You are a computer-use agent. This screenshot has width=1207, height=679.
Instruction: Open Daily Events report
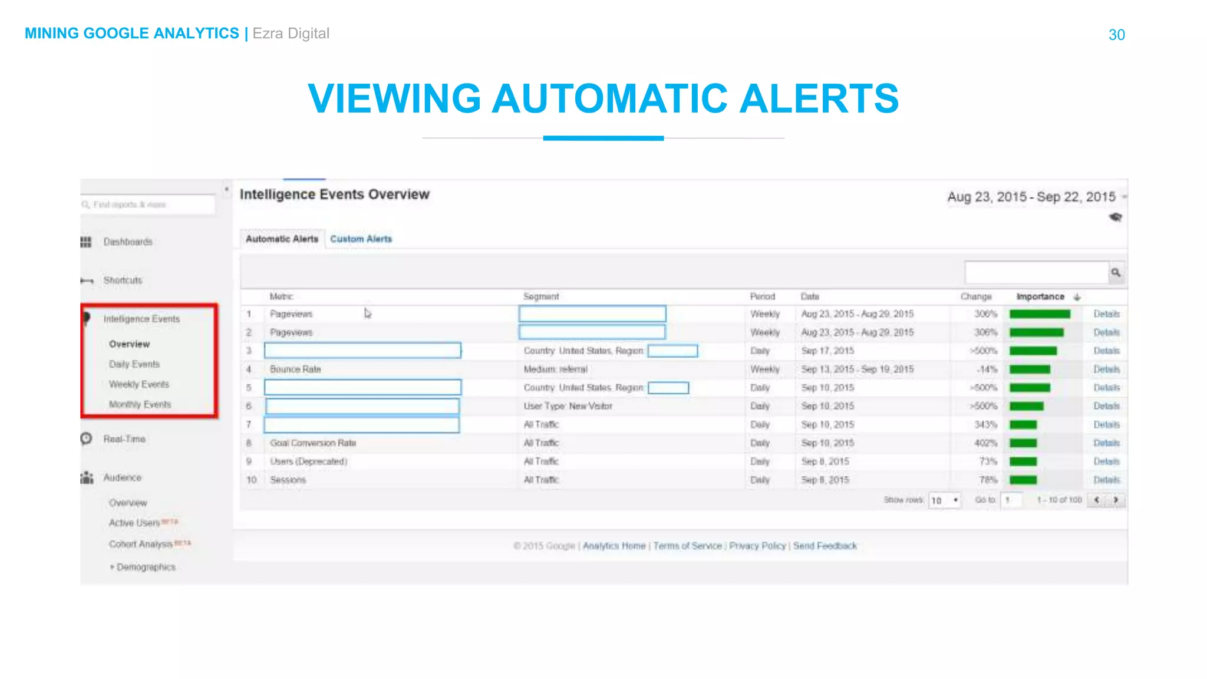[x=134, y=364]
